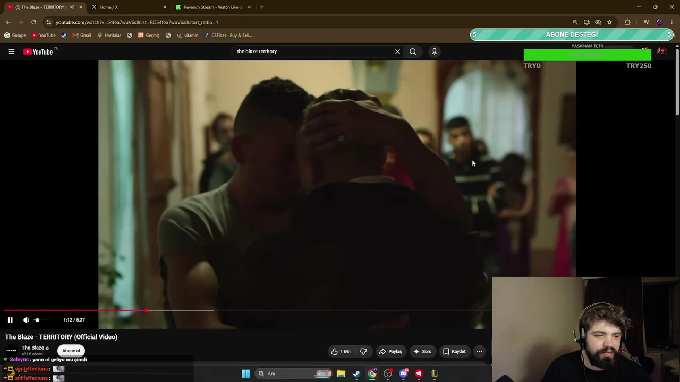The image size is (680, 382).
Task: Open the vitamin bookmark
Action: pyautogui.click(x=188, y=36)
